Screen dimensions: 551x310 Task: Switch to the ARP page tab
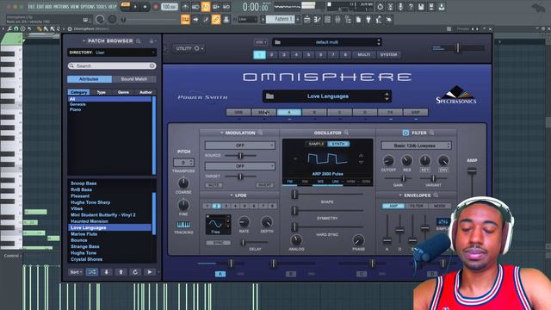tap(415, 112)
